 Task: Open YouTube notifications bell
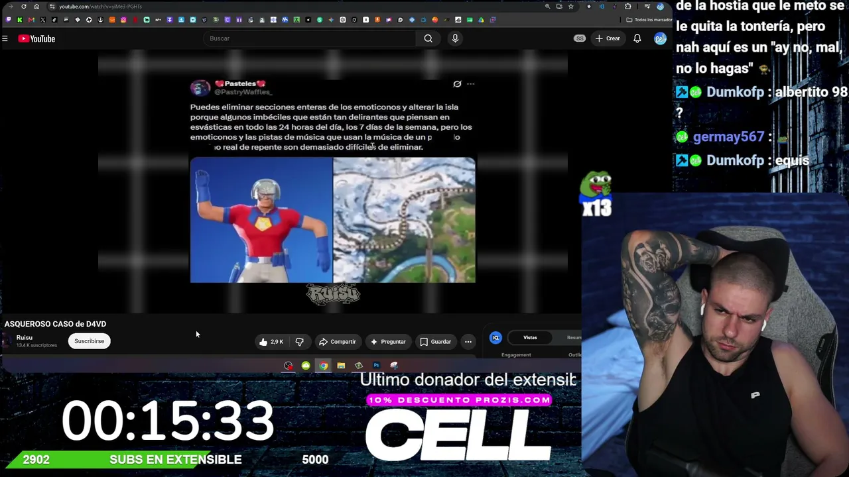[x=637, y=38]
